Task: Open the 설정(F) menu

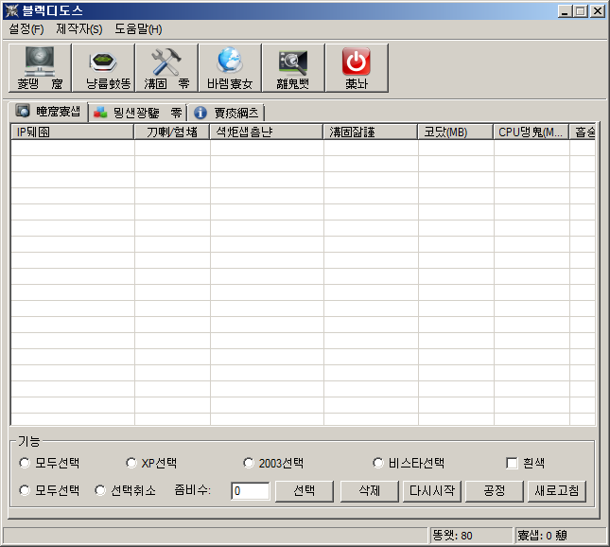Action: (26, 29)
